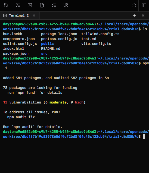
Task: Show the file tree panel icon
Action: pyautogui.click(x=66, y=5)
